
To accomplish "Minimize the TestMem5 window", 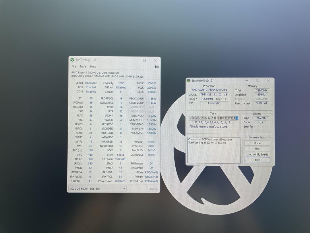I will click(247, 81).
